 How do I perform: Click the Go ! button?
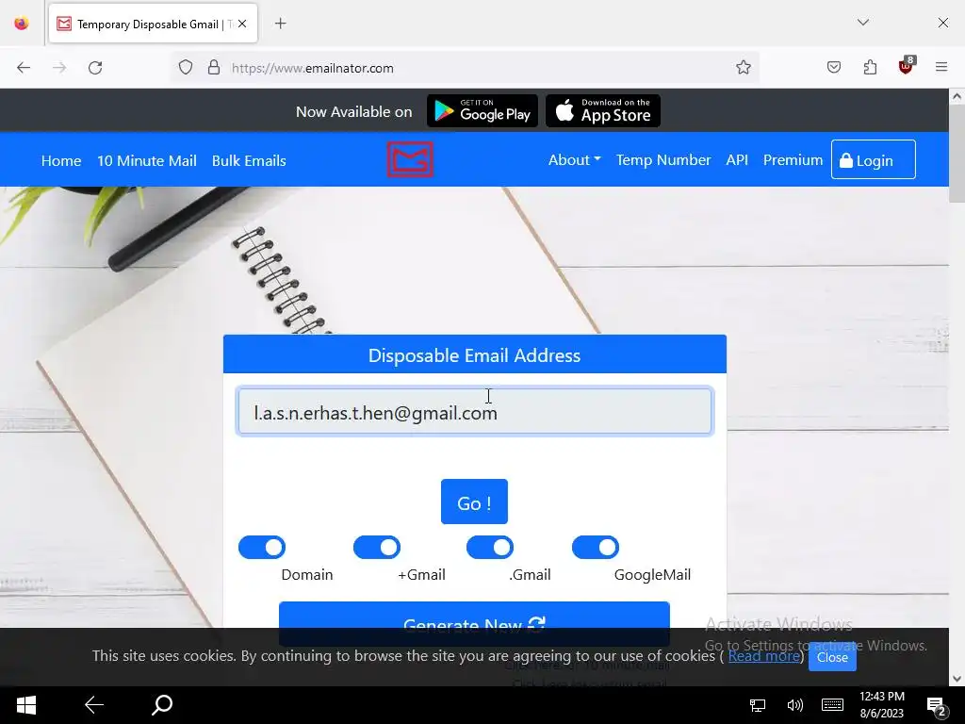pos(475,502)
